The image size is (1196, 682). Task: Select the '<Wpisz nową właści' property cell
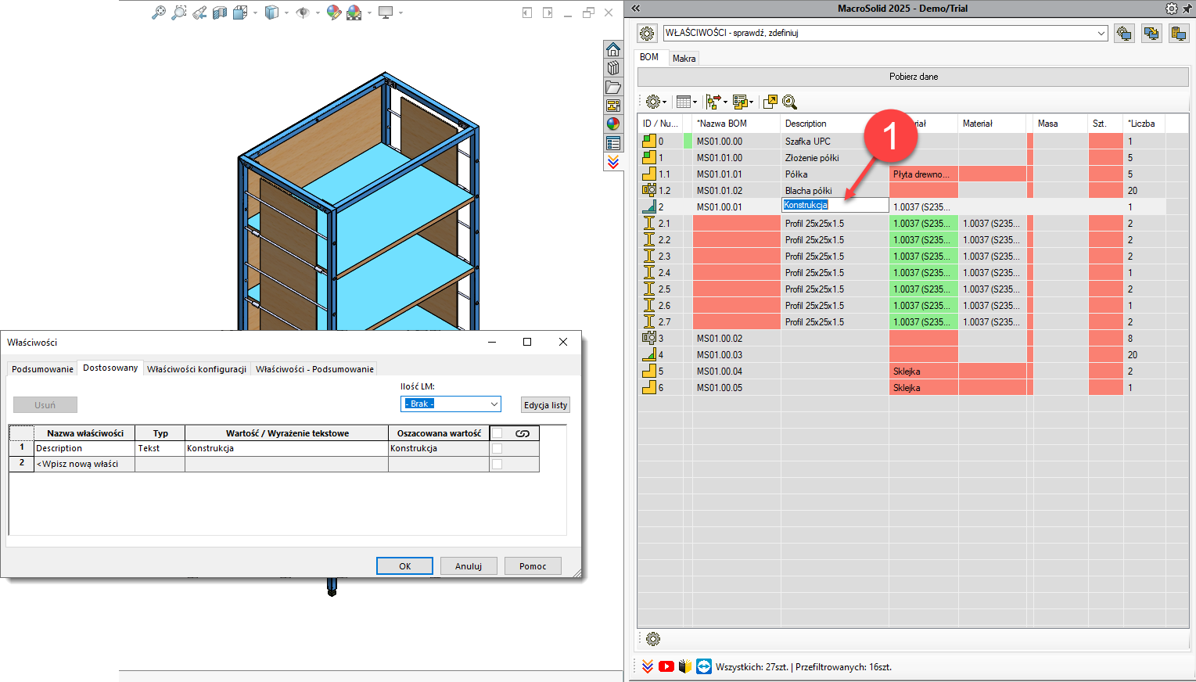pyautogui.click(x=84, y=464)
